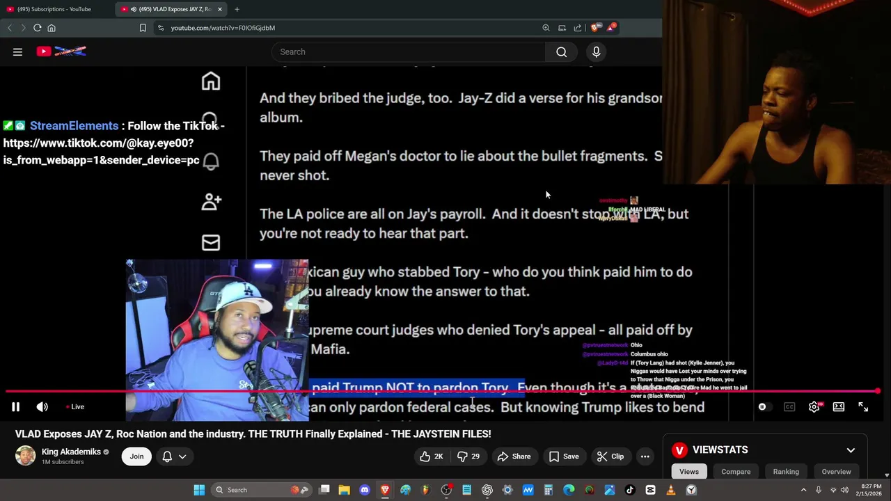Go to YouTube home via logo
The height and width of the screenshot is (501, 891).
(61, 51)
